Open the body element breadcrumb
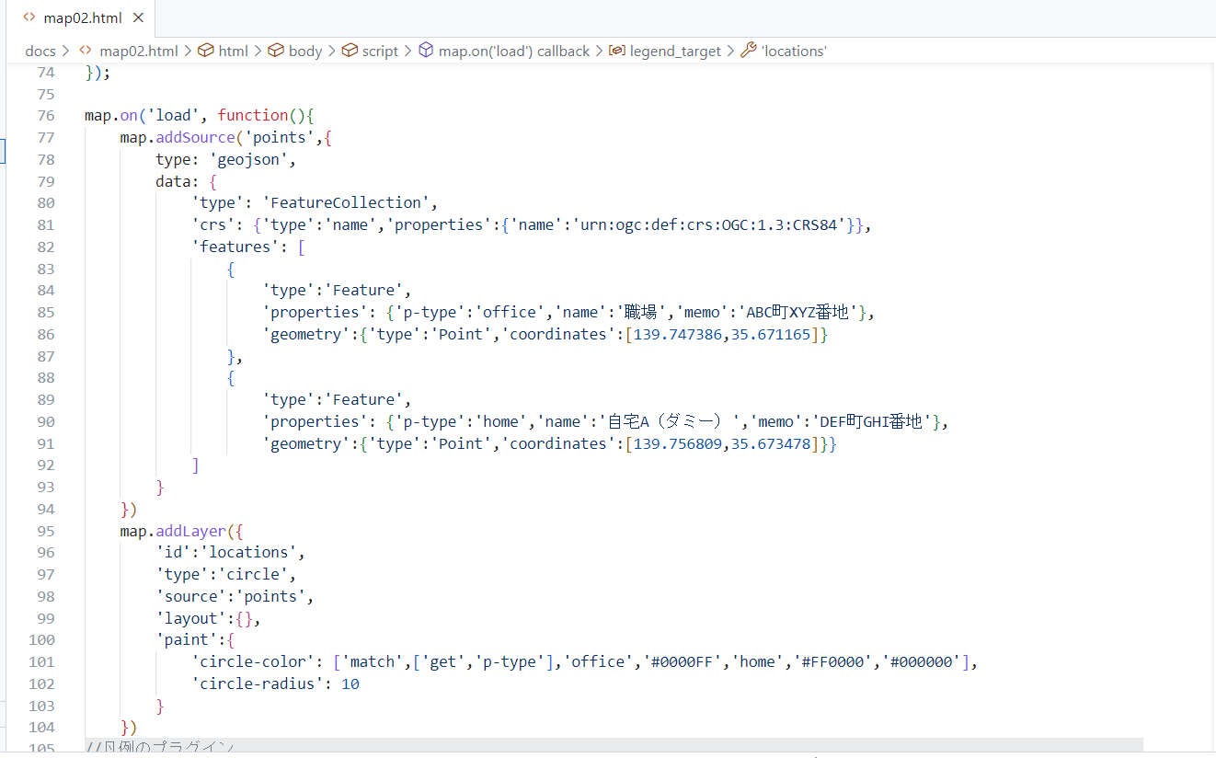This screenshot has width=1216, height=758. pos(305,52)
